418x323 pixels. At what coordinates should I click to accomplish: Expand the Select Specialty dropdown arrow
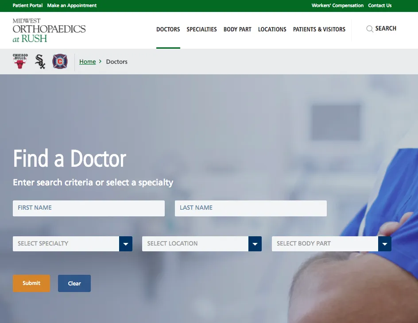(126, 244)
